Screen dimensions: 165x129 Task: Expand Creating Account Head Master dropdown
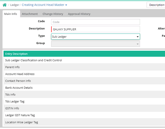[x=44, y=5]
